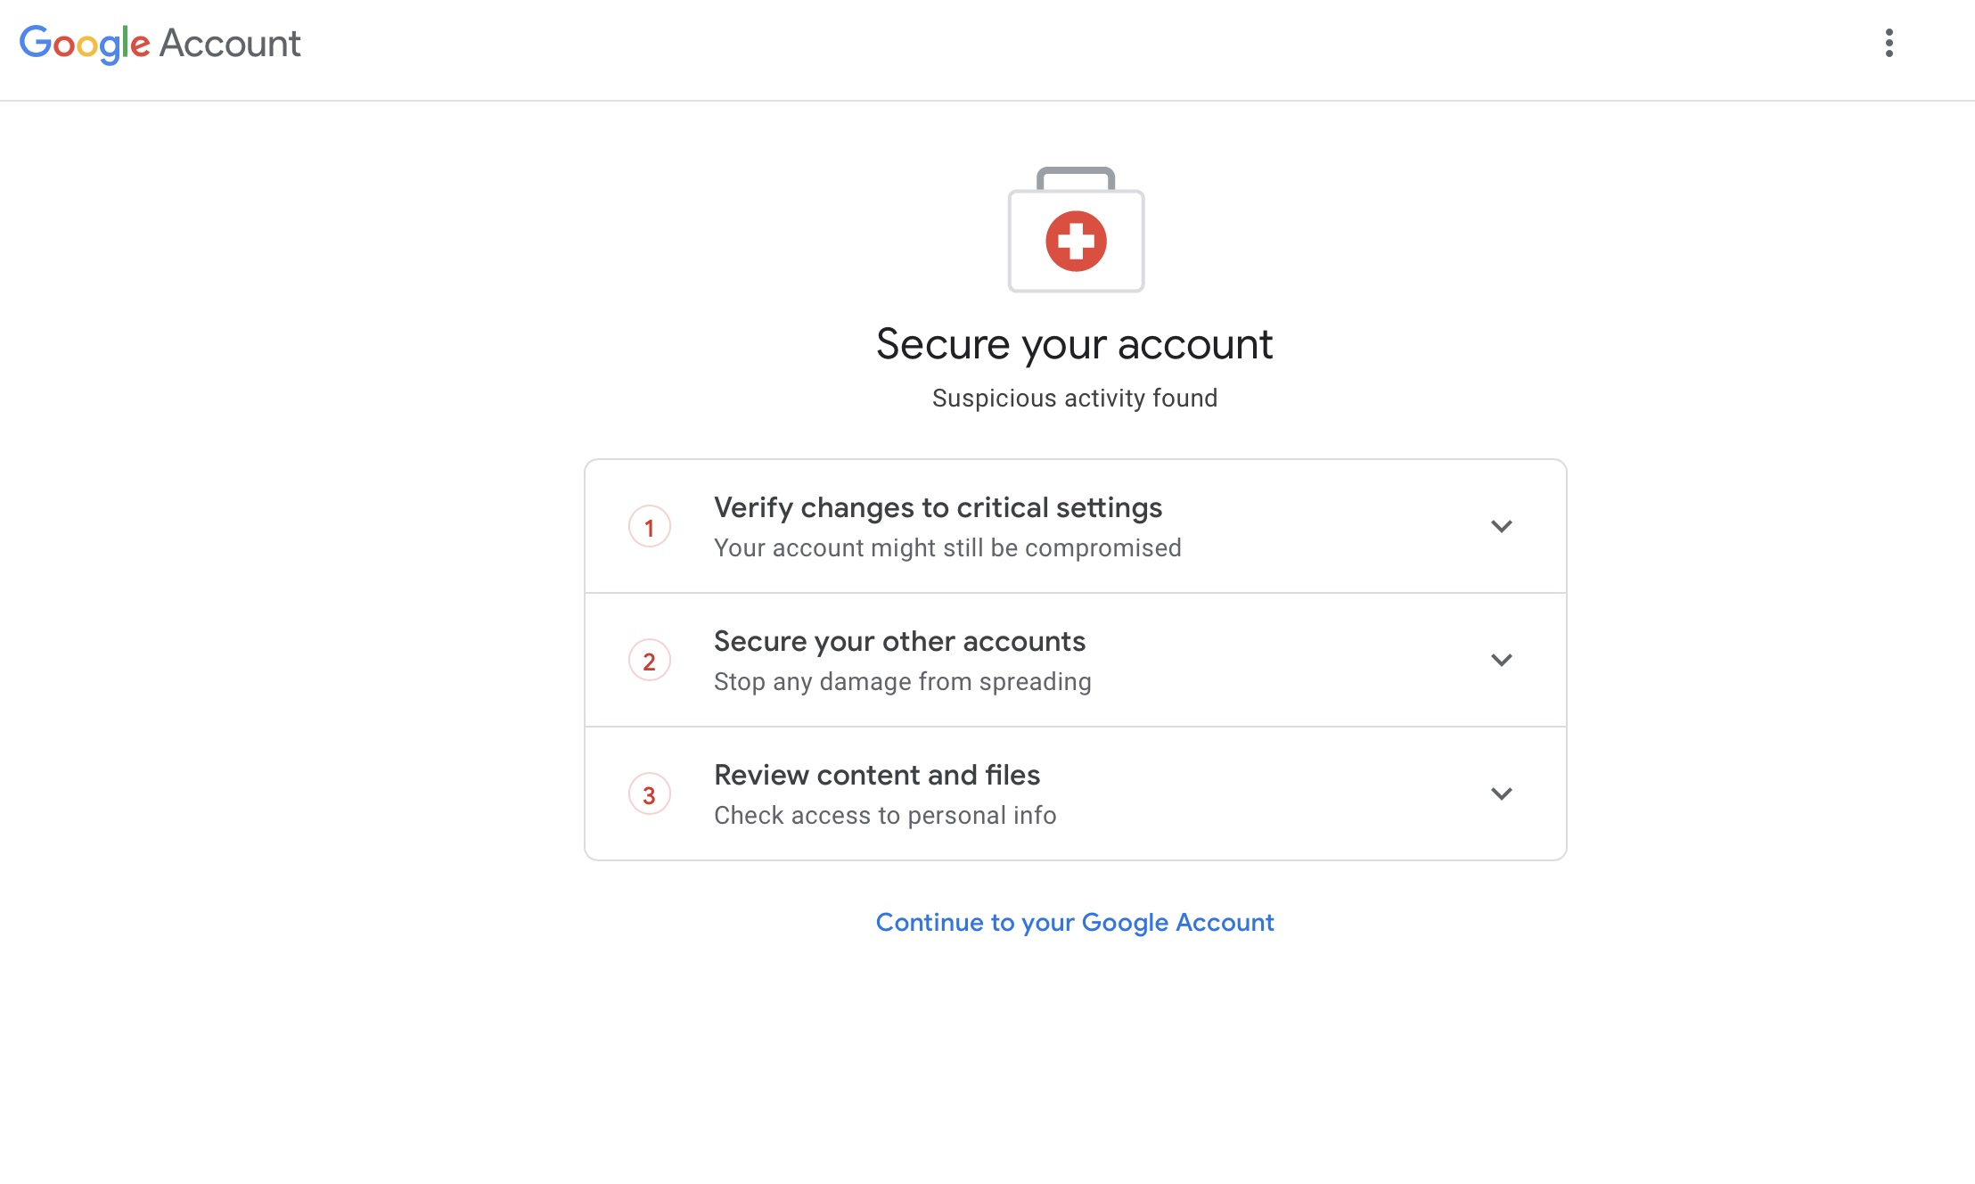Click 'Your account might still be compromised' text
1975x1184 pixels.
point(947,548)
